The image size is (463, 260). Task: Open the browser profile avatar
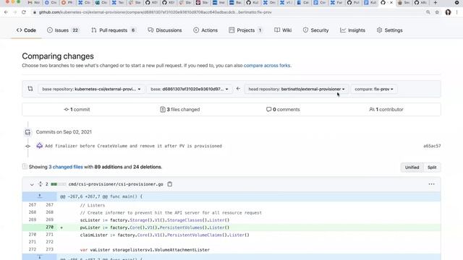(x=448, y=12)
